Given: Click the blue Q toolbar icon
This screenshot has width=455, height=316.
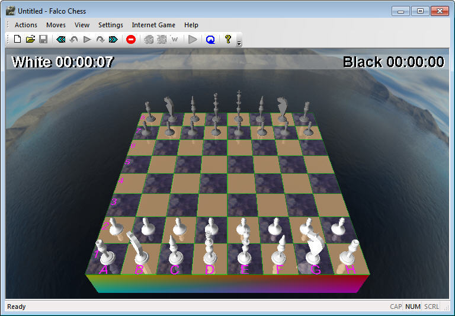Looking at the screenshot, I should pyautogui.click(x=210, y=39).
